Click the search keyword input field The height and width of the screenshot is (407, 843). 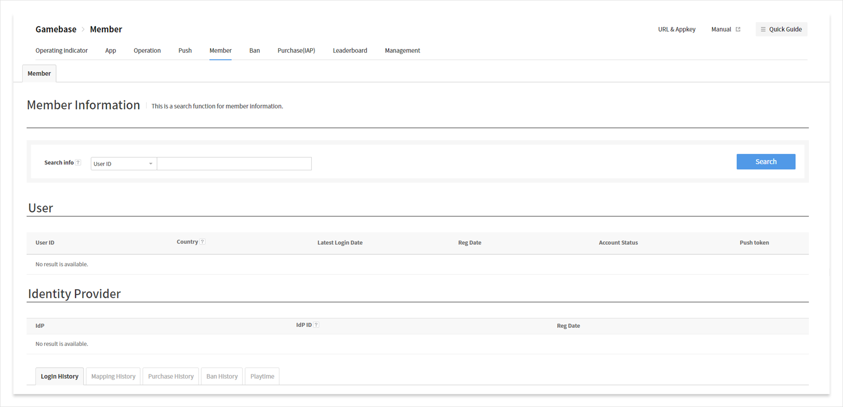[234, 163]
